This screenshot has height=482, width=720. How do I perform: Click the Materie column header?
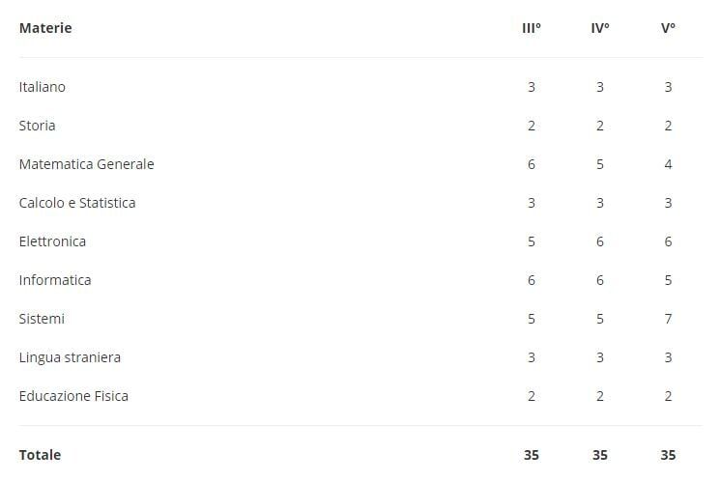(45, 28)
